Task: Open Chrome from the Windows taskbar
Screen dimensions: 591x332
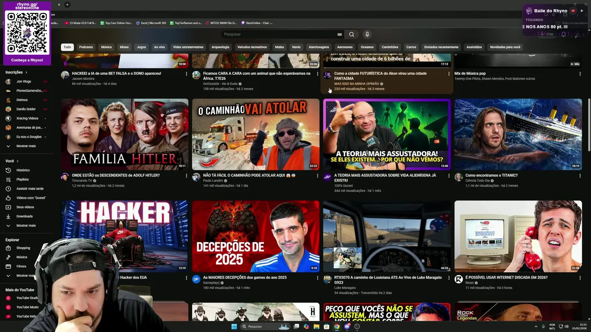Action: click(337, 326)
